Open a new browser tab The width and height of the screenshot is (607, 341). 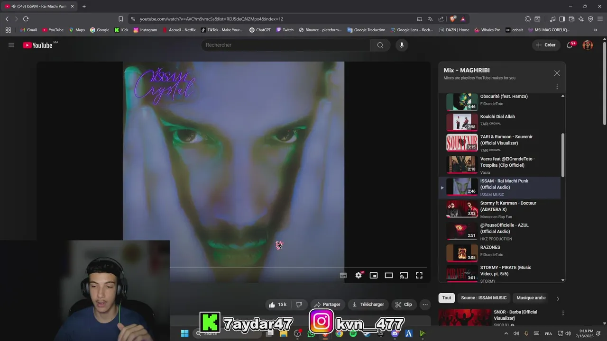(x=84, y=6)
